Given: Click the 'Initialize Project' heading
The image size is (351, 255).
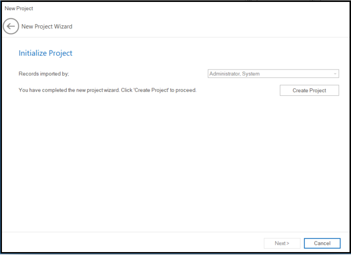Looking at the screenshot, I should (x=45, y=53).
